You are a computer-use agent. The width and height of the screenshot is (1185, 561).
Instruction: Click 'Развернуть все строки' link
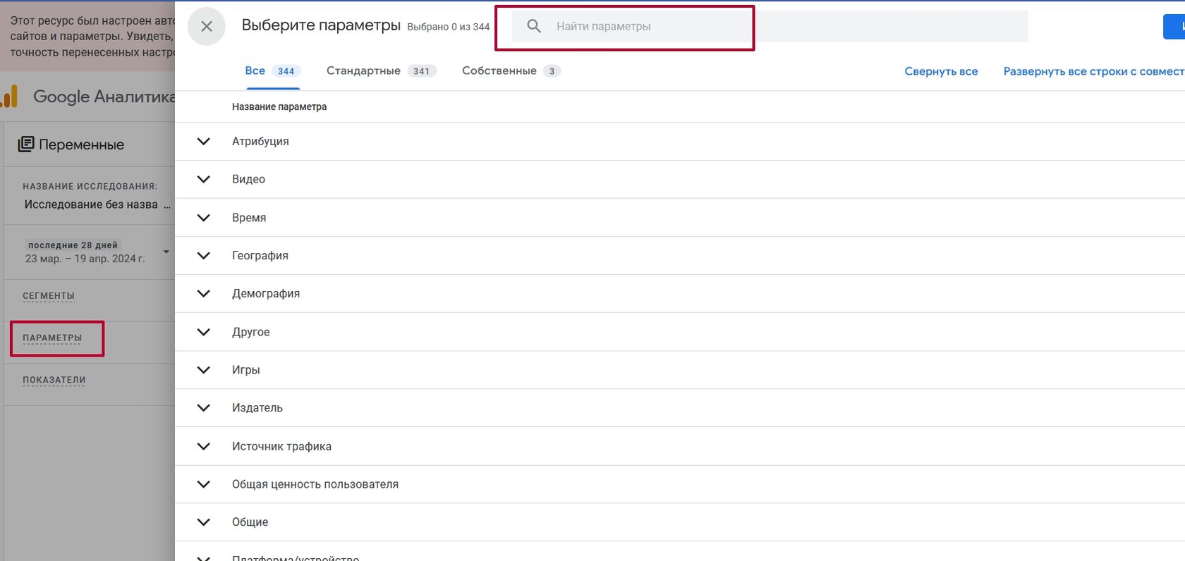point(1094,71)
